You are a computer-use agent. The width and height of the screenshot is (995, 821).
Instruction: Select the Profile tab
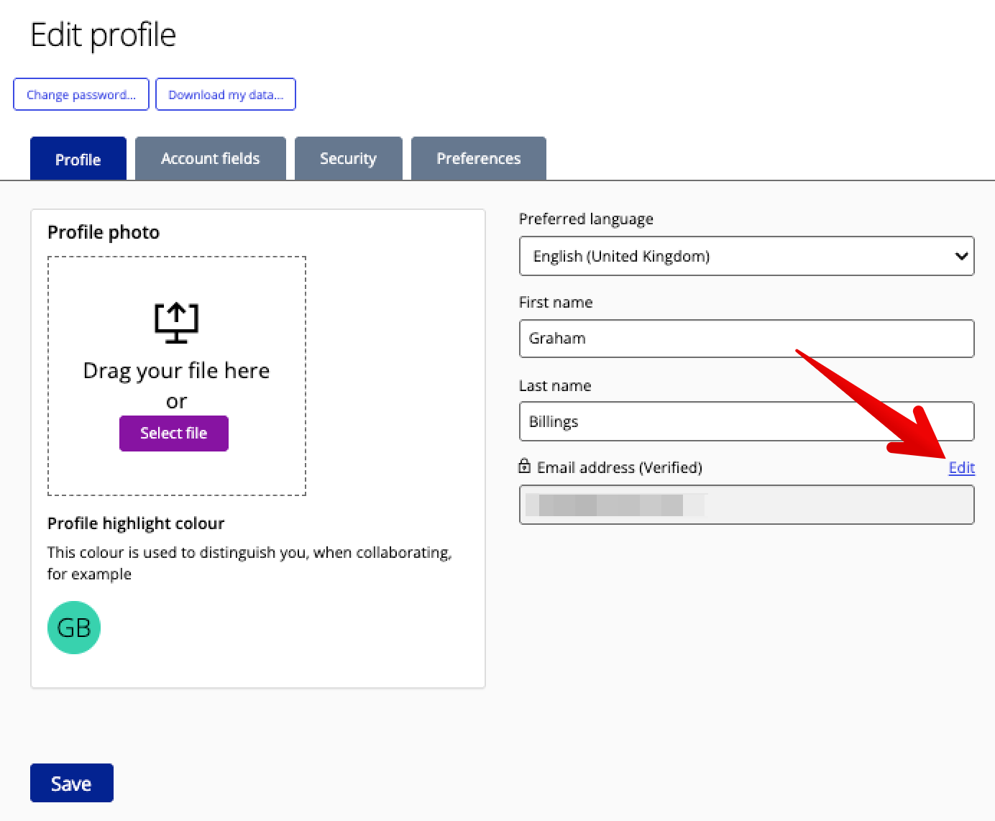(x=78, y=159)
